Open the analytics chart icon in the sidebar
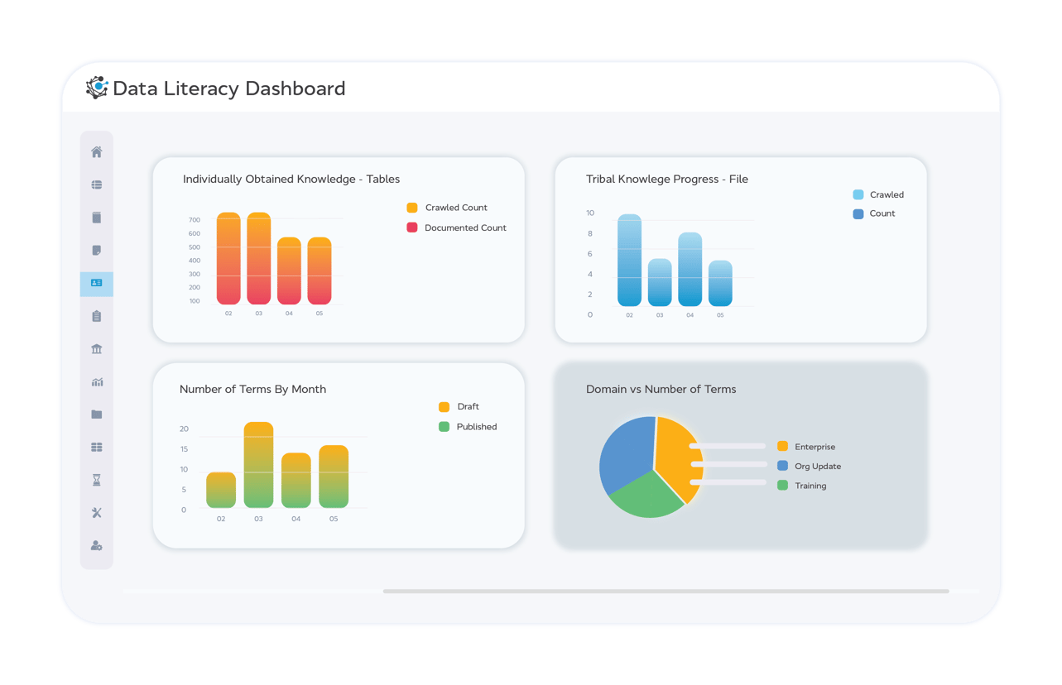 [96, 381]
